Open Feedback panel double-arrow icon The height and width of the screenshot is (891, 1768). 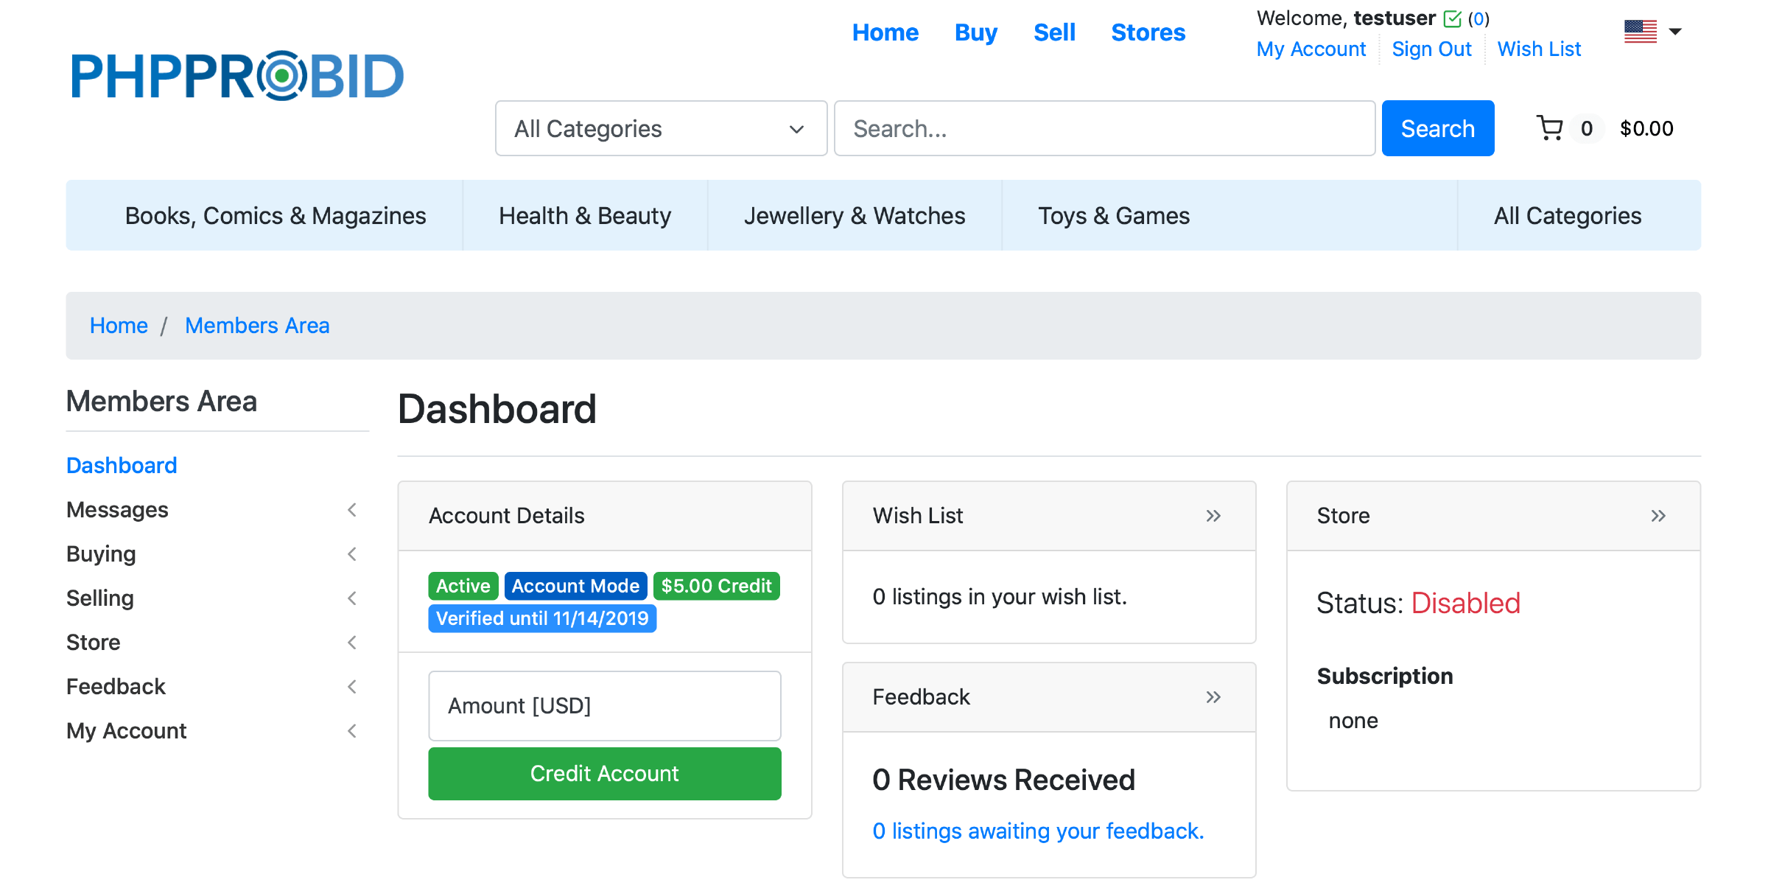1213,697
